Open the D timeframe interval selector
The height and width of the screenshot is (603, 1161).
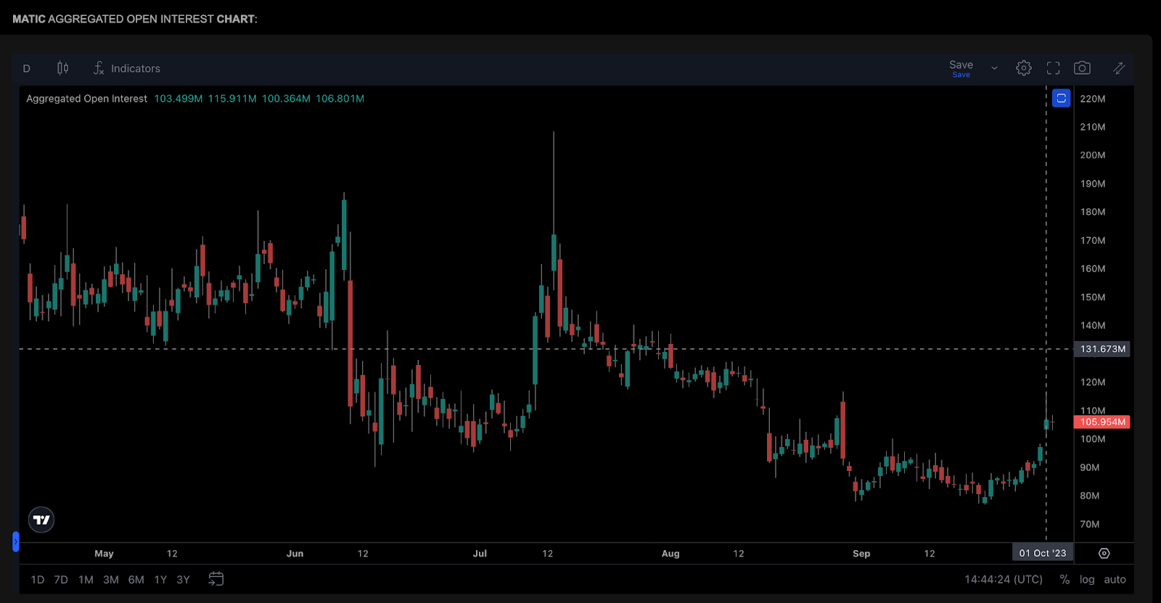(27, 68)
